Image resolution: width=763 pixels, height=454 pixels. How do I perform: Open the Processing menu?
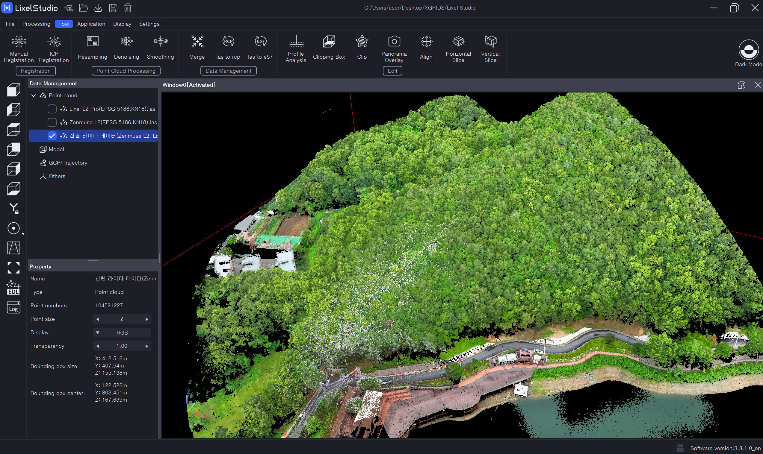pos(36,24)
